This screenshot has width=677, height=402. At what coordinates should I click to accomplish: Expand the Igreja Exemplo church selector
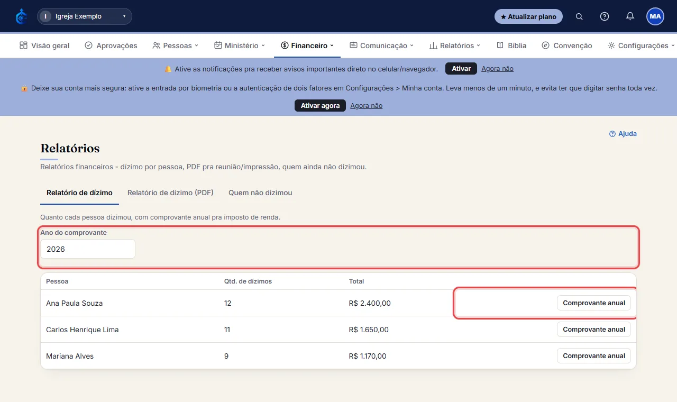tap(85, 16)
